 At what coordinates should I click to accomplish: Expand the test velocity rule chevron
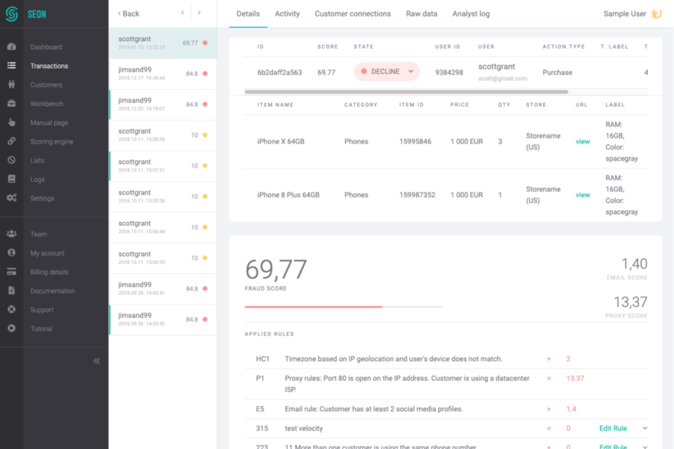pyautogui.click(x=645, y=429)
